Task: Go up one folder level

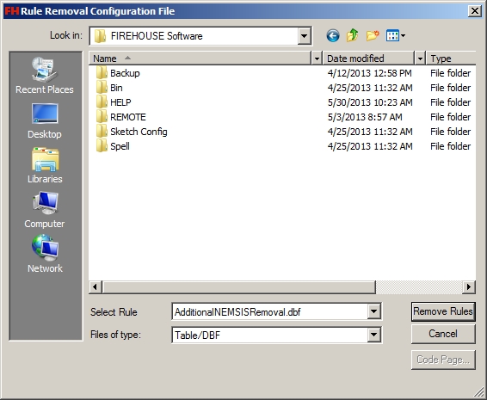Action: coord(353,35)
